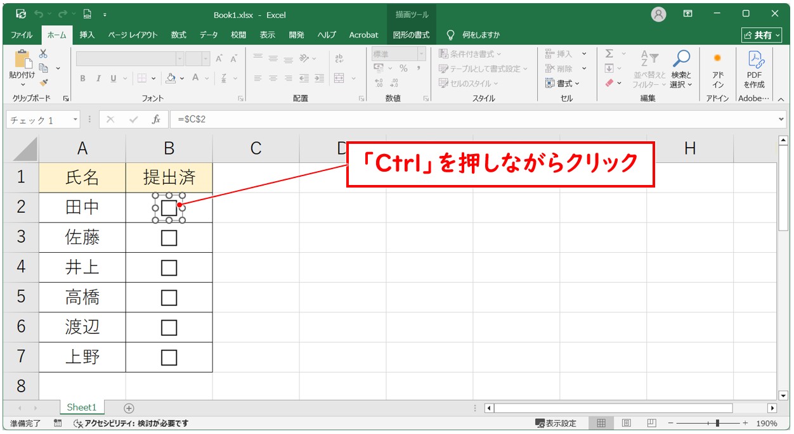Select column A header

coord(82,149)
